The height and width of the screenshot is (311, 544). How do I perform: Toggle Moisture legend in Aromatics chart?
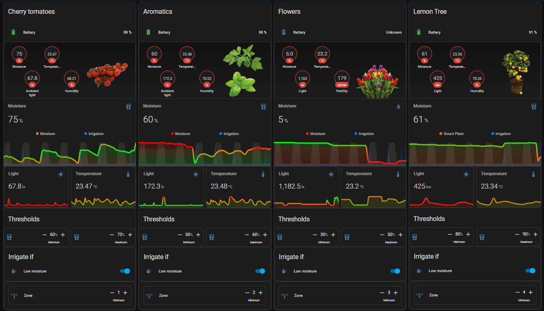pos(180,134)
